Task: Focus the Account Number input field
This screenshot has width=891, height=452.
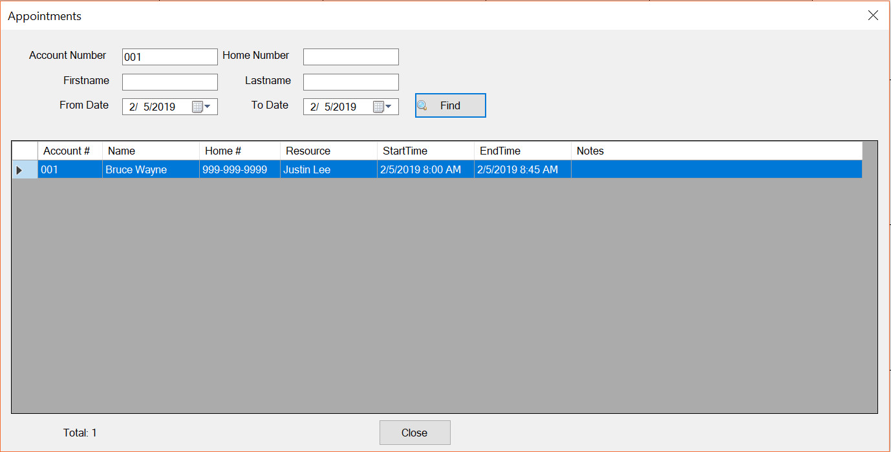Action: (x=170, y=57)
